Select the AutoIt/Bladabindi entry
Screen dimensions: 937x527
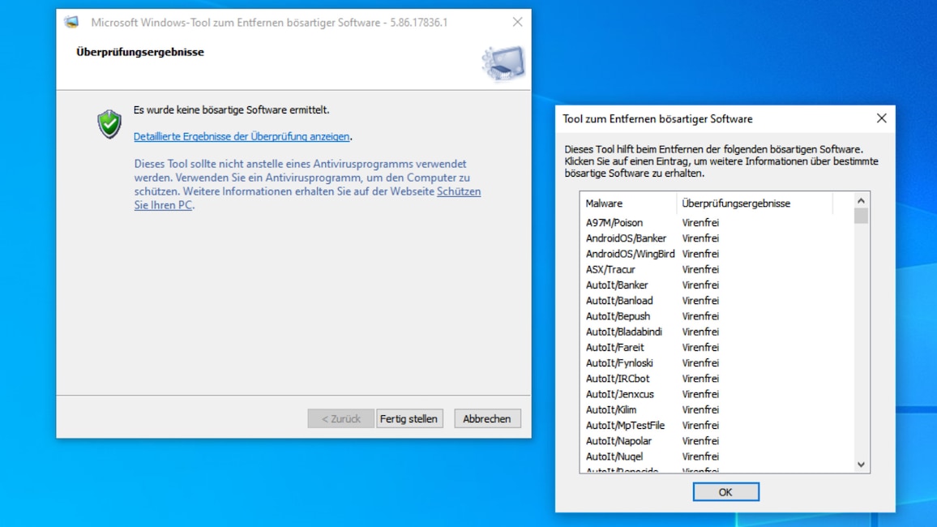(x=624, y=331)
